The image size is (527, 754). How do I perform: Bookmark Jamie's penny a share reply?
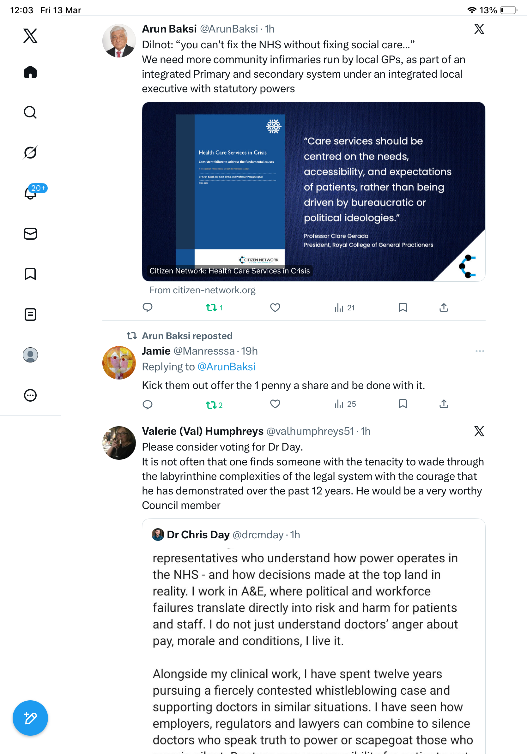(403, 404)
